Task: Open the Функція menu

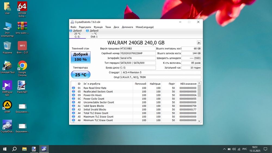Action: point(98,27)
